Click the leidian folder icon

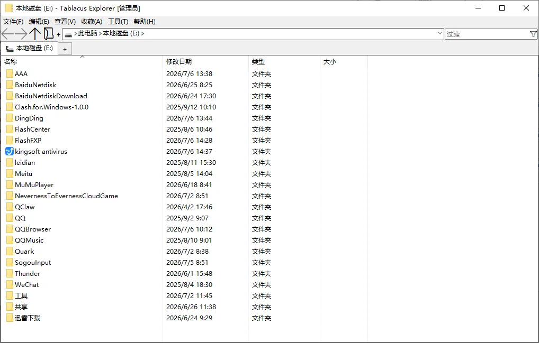[10, 162]
